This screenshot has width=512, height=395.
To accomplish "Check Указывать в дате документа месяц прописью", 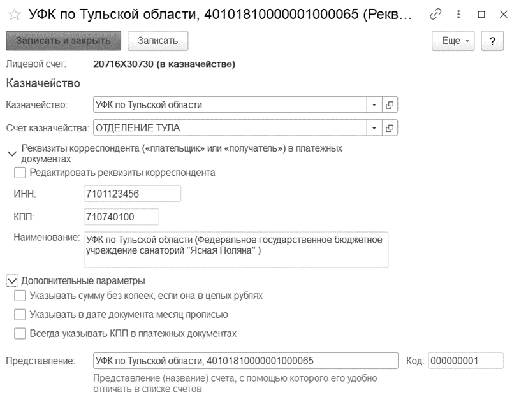I will 20,315.
